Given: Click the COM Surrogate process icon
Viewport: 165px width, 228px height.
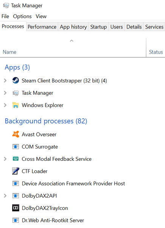Looking at the screenshot, I should click(16, 147).
